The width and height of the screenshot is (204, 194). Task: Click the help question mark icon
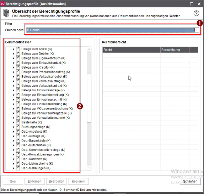[196, 13]
